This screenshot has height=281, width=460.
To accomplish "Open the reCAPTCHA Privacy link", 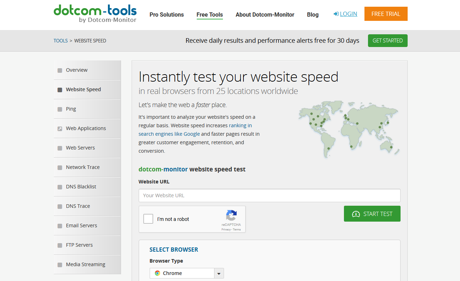I will (x=226, y=229).
